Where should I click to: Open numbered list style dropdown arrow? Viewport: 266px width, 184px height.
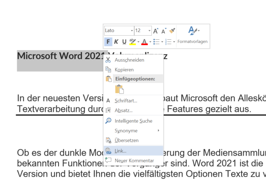[x=174, y=42]
